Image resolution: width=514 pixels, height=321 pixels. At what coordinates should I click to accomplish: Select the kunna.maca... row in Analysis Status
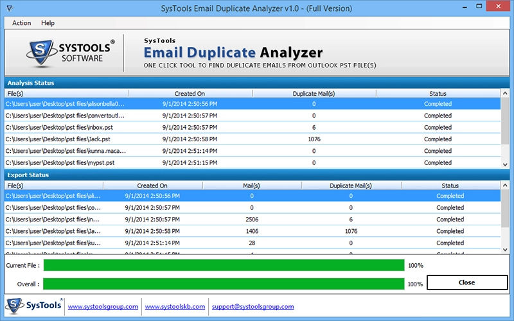pos(253,151)
